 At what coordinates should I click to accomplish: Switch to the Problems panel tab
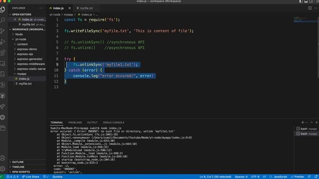click(75, 122)
